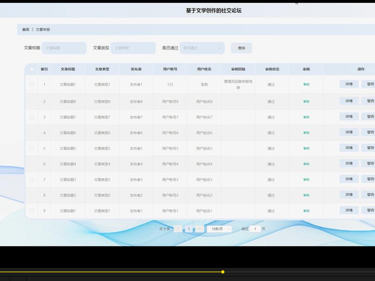Screen dimensions: 375x281
Task: Click the 审核状态 column header
Action: (x=272, y=69)
